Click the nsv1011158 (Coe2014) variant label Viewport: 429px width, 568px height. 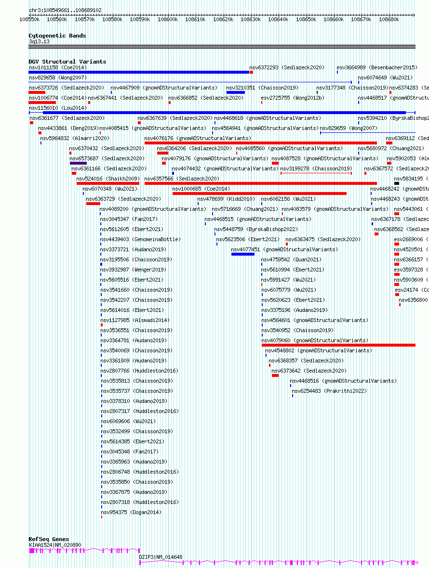(58, 68)
